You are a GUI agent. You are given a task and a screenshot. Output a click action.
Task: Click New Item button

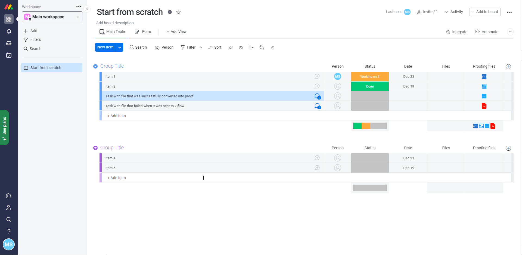tap(105, 47)
